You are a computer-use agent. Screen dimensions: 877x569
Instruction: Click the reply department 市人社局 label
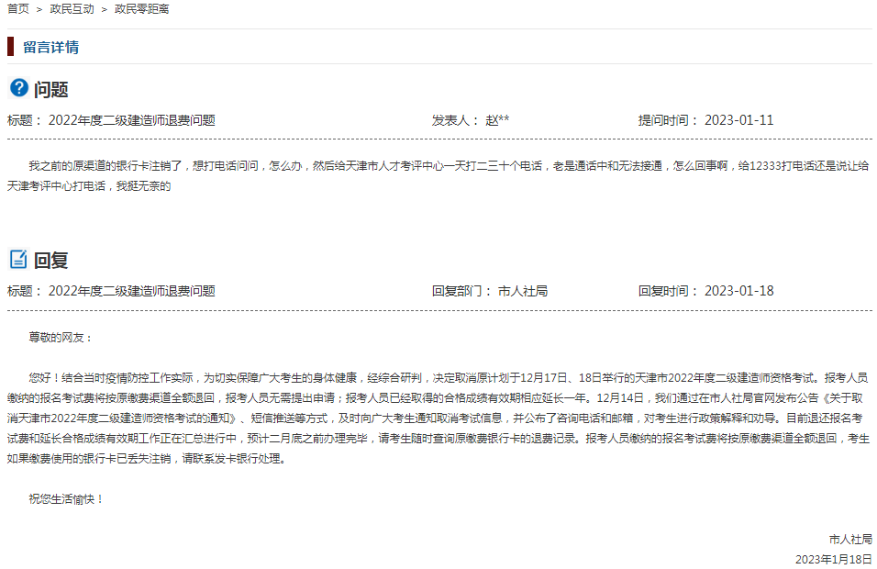tap(522, 291)
